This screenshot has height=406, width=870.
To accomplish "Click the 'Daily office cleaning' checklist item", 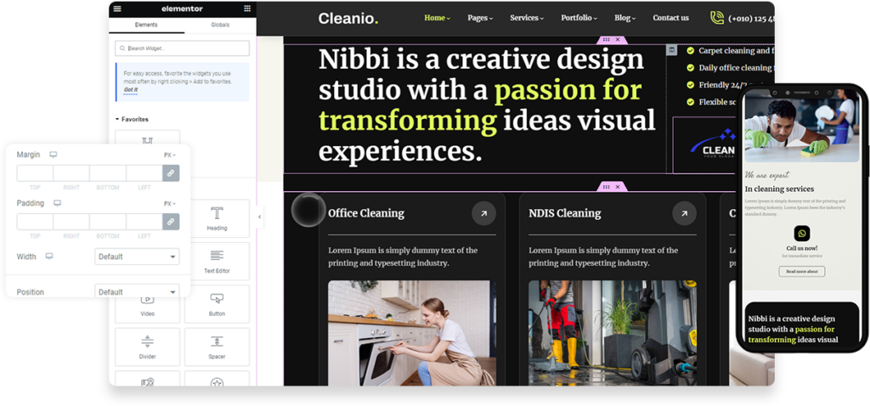I will pyautogui.click(x=730, y=68).
